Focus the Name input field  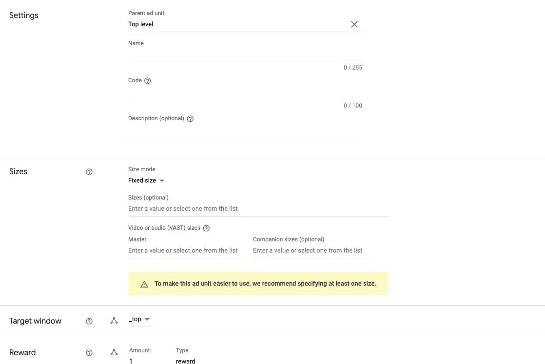click(219, 55)
